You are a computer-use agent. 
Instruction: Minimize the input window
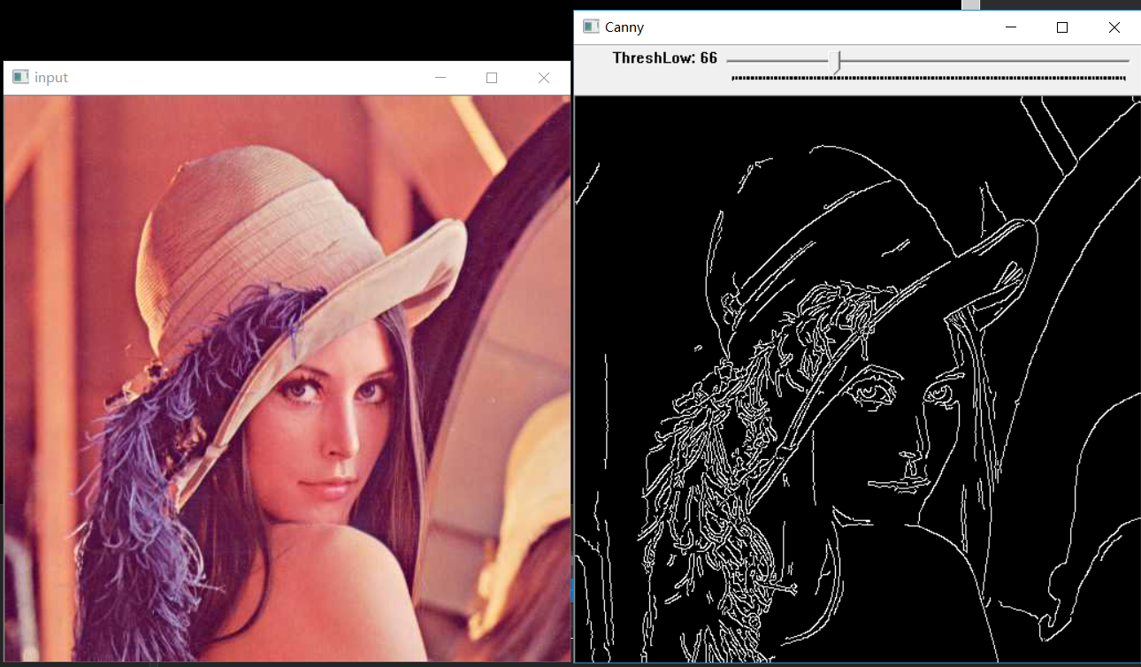[x=440, y=78]
